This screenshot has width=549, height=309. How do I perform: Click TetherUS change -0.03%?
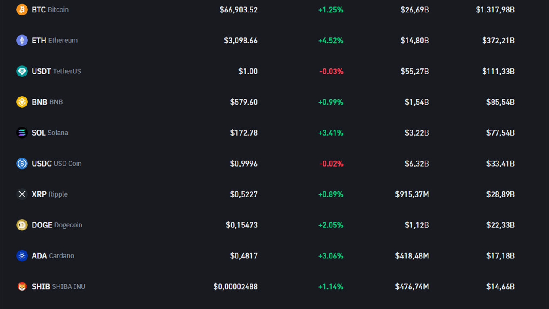point(331,71)
